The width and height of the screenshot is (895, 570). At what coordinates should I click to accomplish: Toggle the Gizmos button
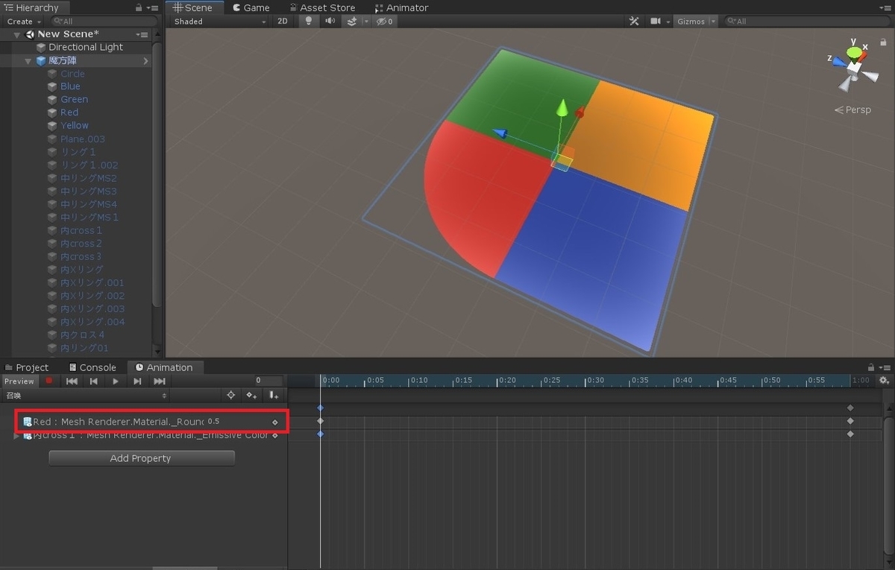[x=691, y=22]
